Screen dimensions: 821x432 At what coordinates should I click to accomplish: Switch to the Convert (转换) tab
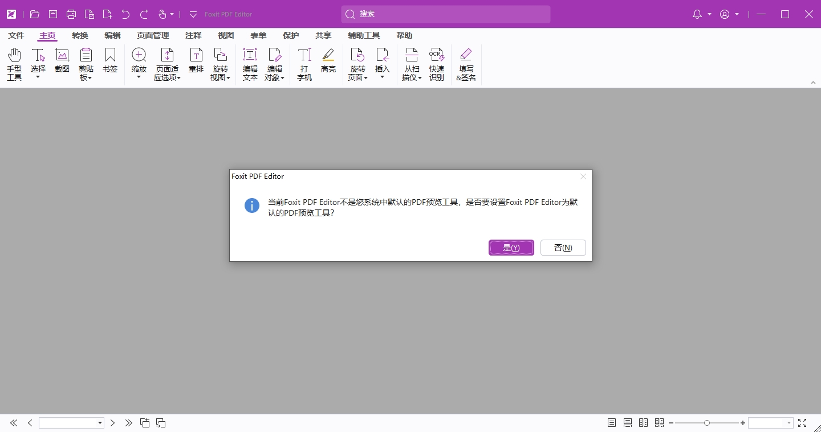[x=80, y=35]
